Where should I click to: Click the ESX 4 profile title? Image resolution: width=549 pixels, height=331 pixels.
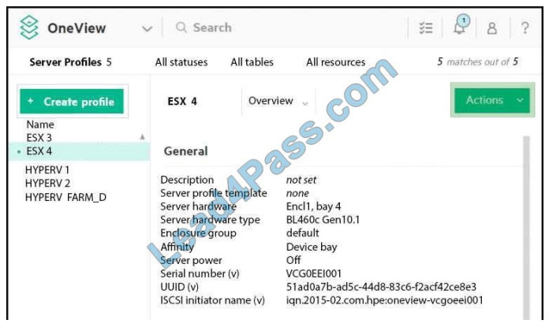point(182,102)
